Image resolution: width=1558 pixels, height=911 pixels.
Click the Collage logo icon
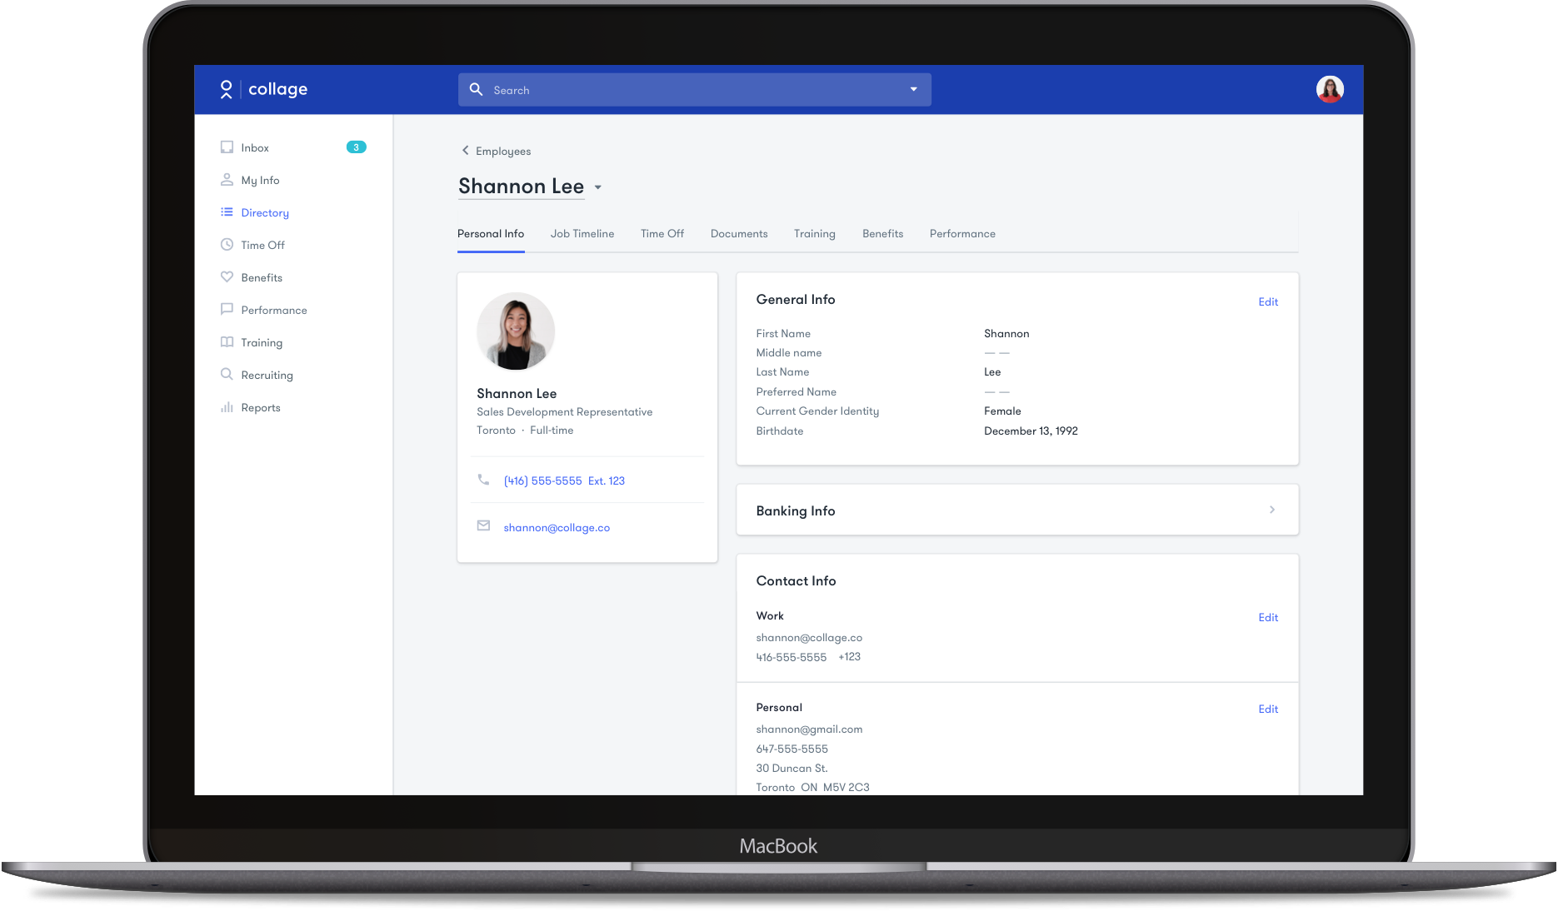tap(226, 89)
